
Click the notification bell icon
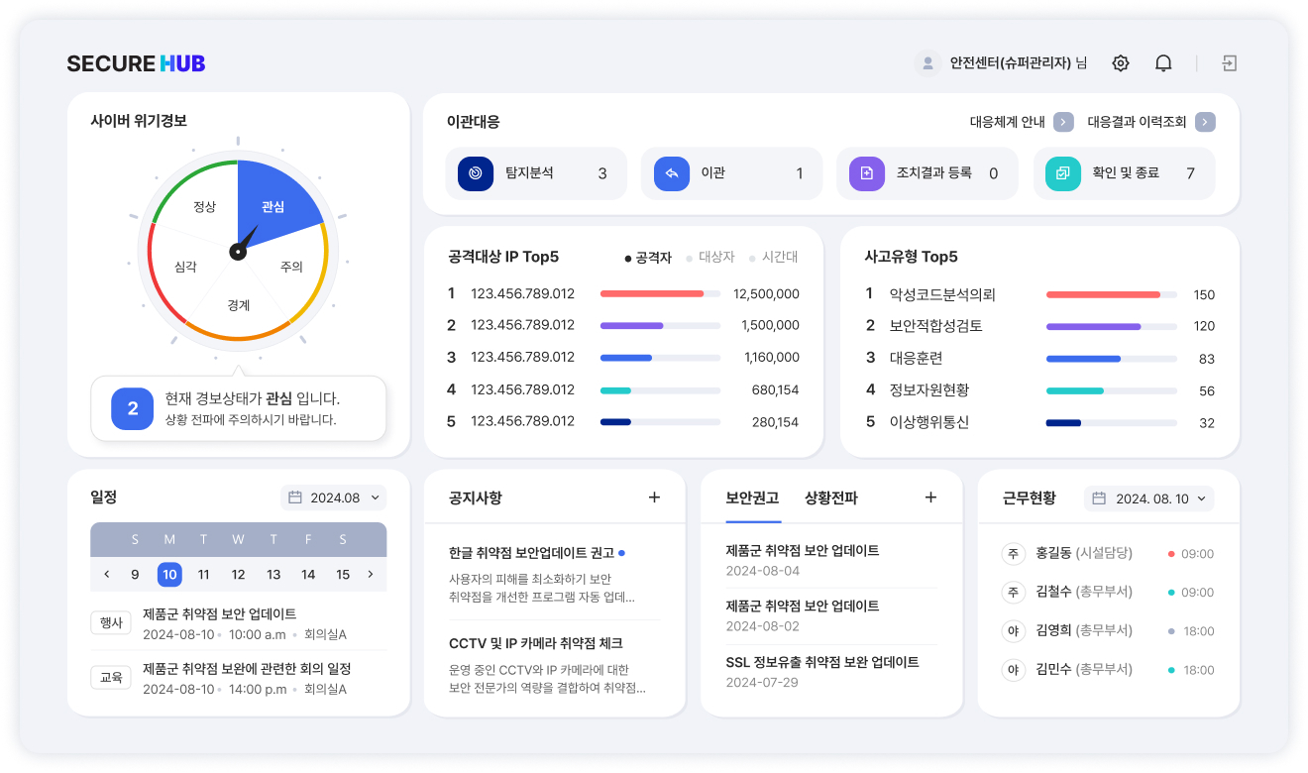tap(1163, 63)
